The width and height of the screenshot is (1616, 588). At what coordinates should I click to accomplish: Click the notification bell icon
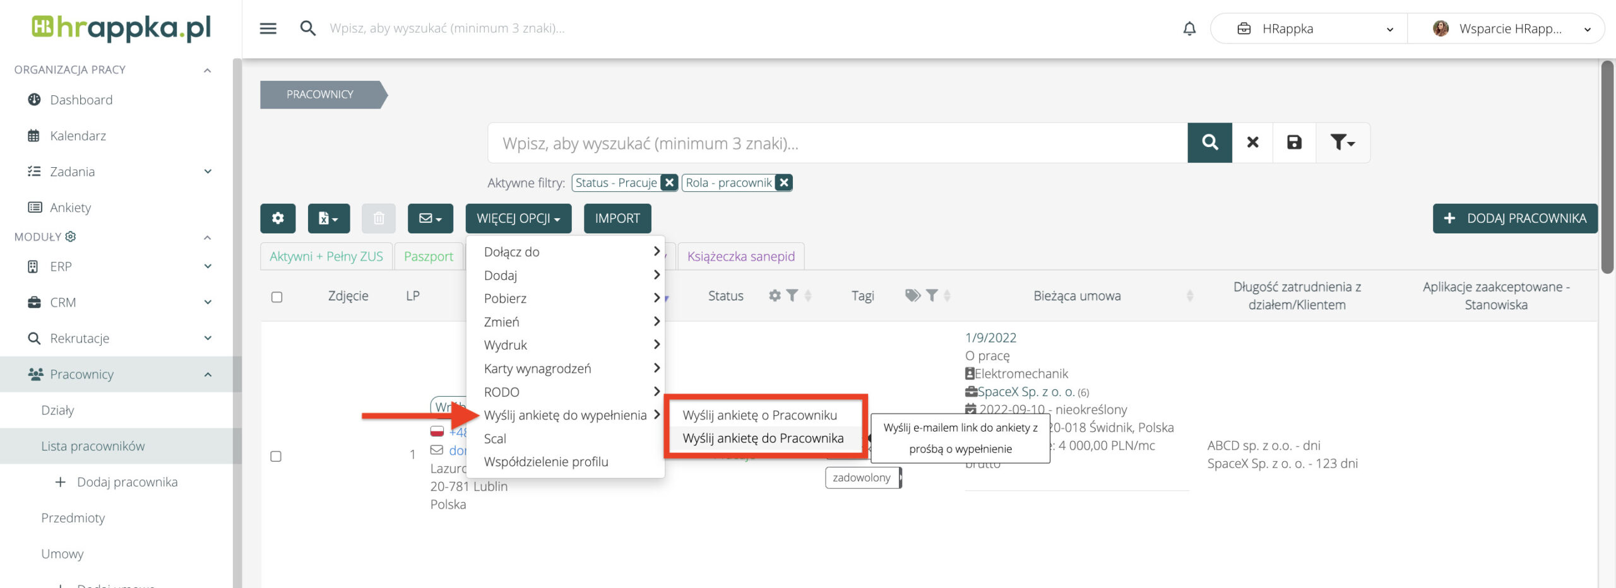[1189, 28]
